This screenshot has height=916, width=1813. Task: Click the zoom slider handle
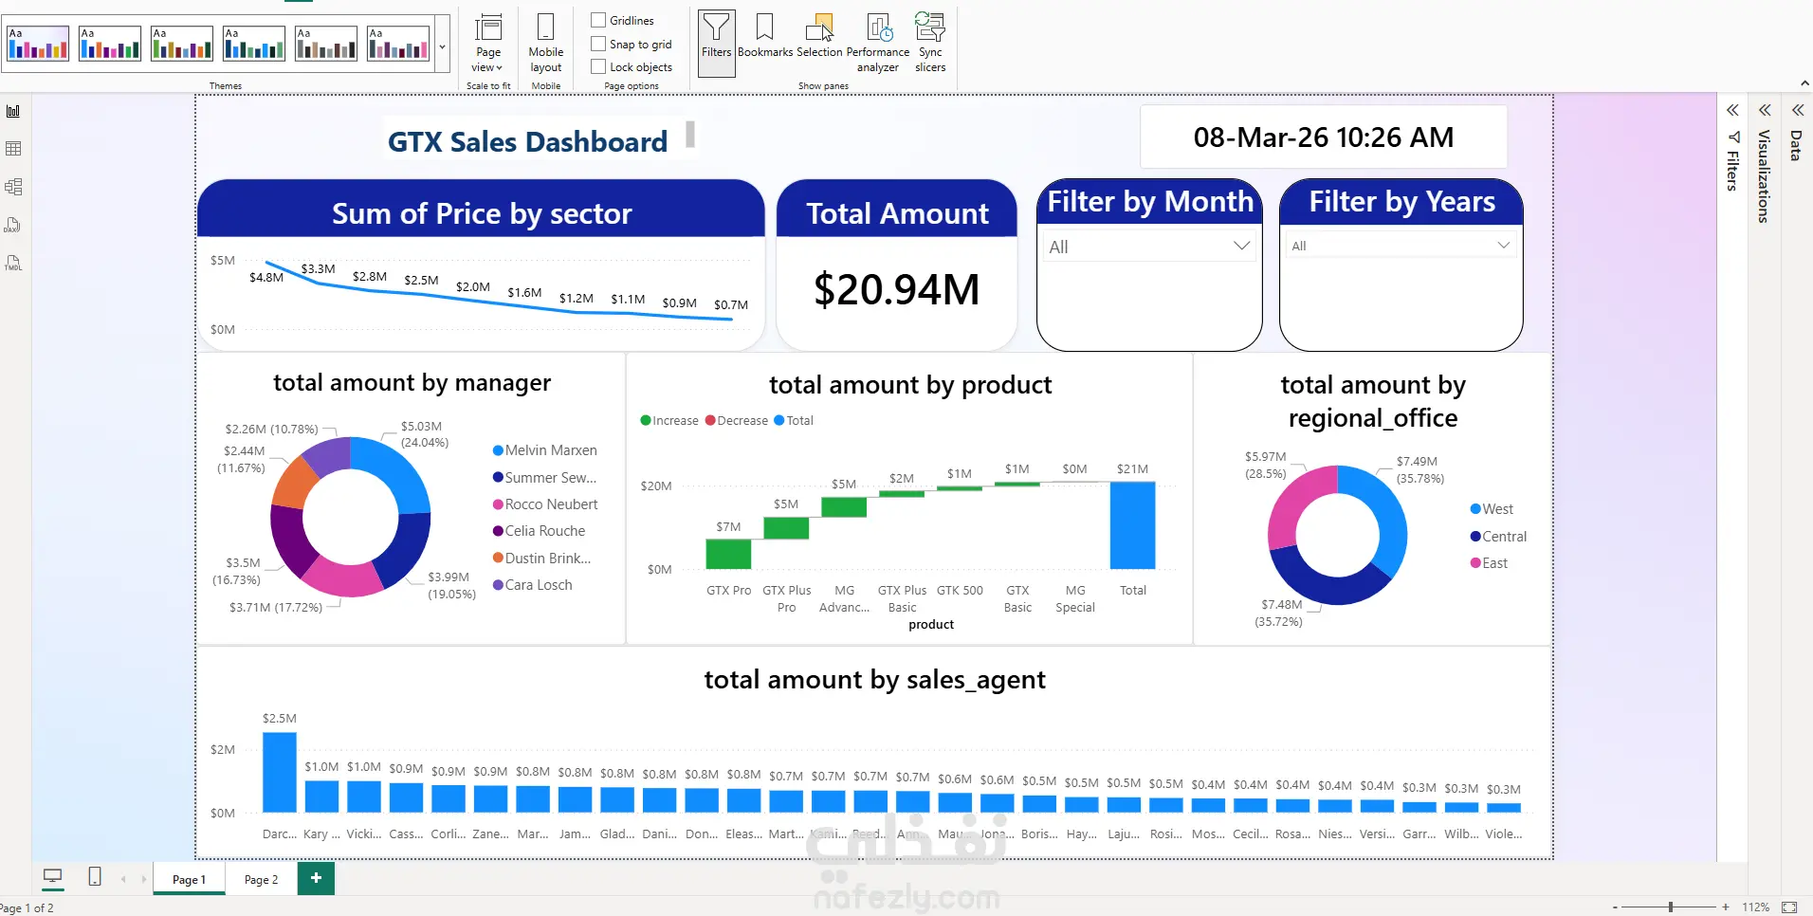click(1671, 907)
